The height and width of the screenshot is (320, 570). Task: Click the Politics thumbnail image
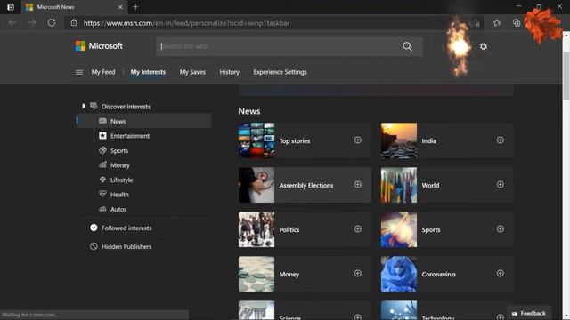pyautogui.click(x=256, y=229)
